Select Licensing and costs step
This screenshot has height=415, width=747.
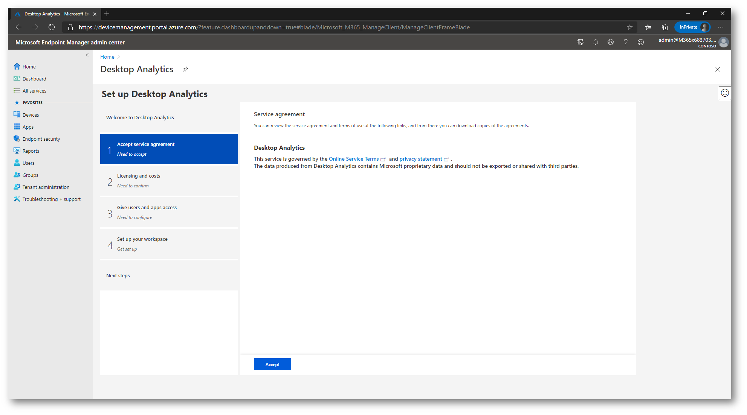[x=169, y=181]
